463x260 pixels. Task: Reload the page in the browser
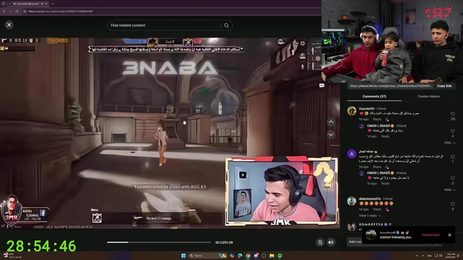click(x=17, y=11)
